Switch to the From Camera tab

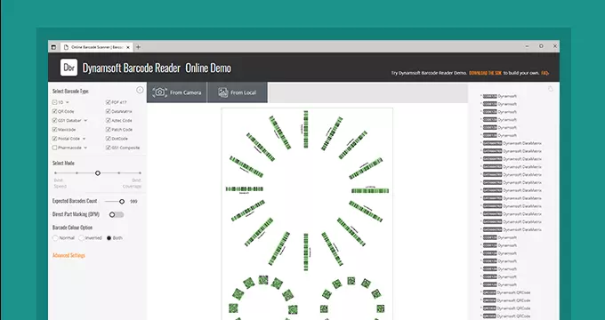coord(177,92)
